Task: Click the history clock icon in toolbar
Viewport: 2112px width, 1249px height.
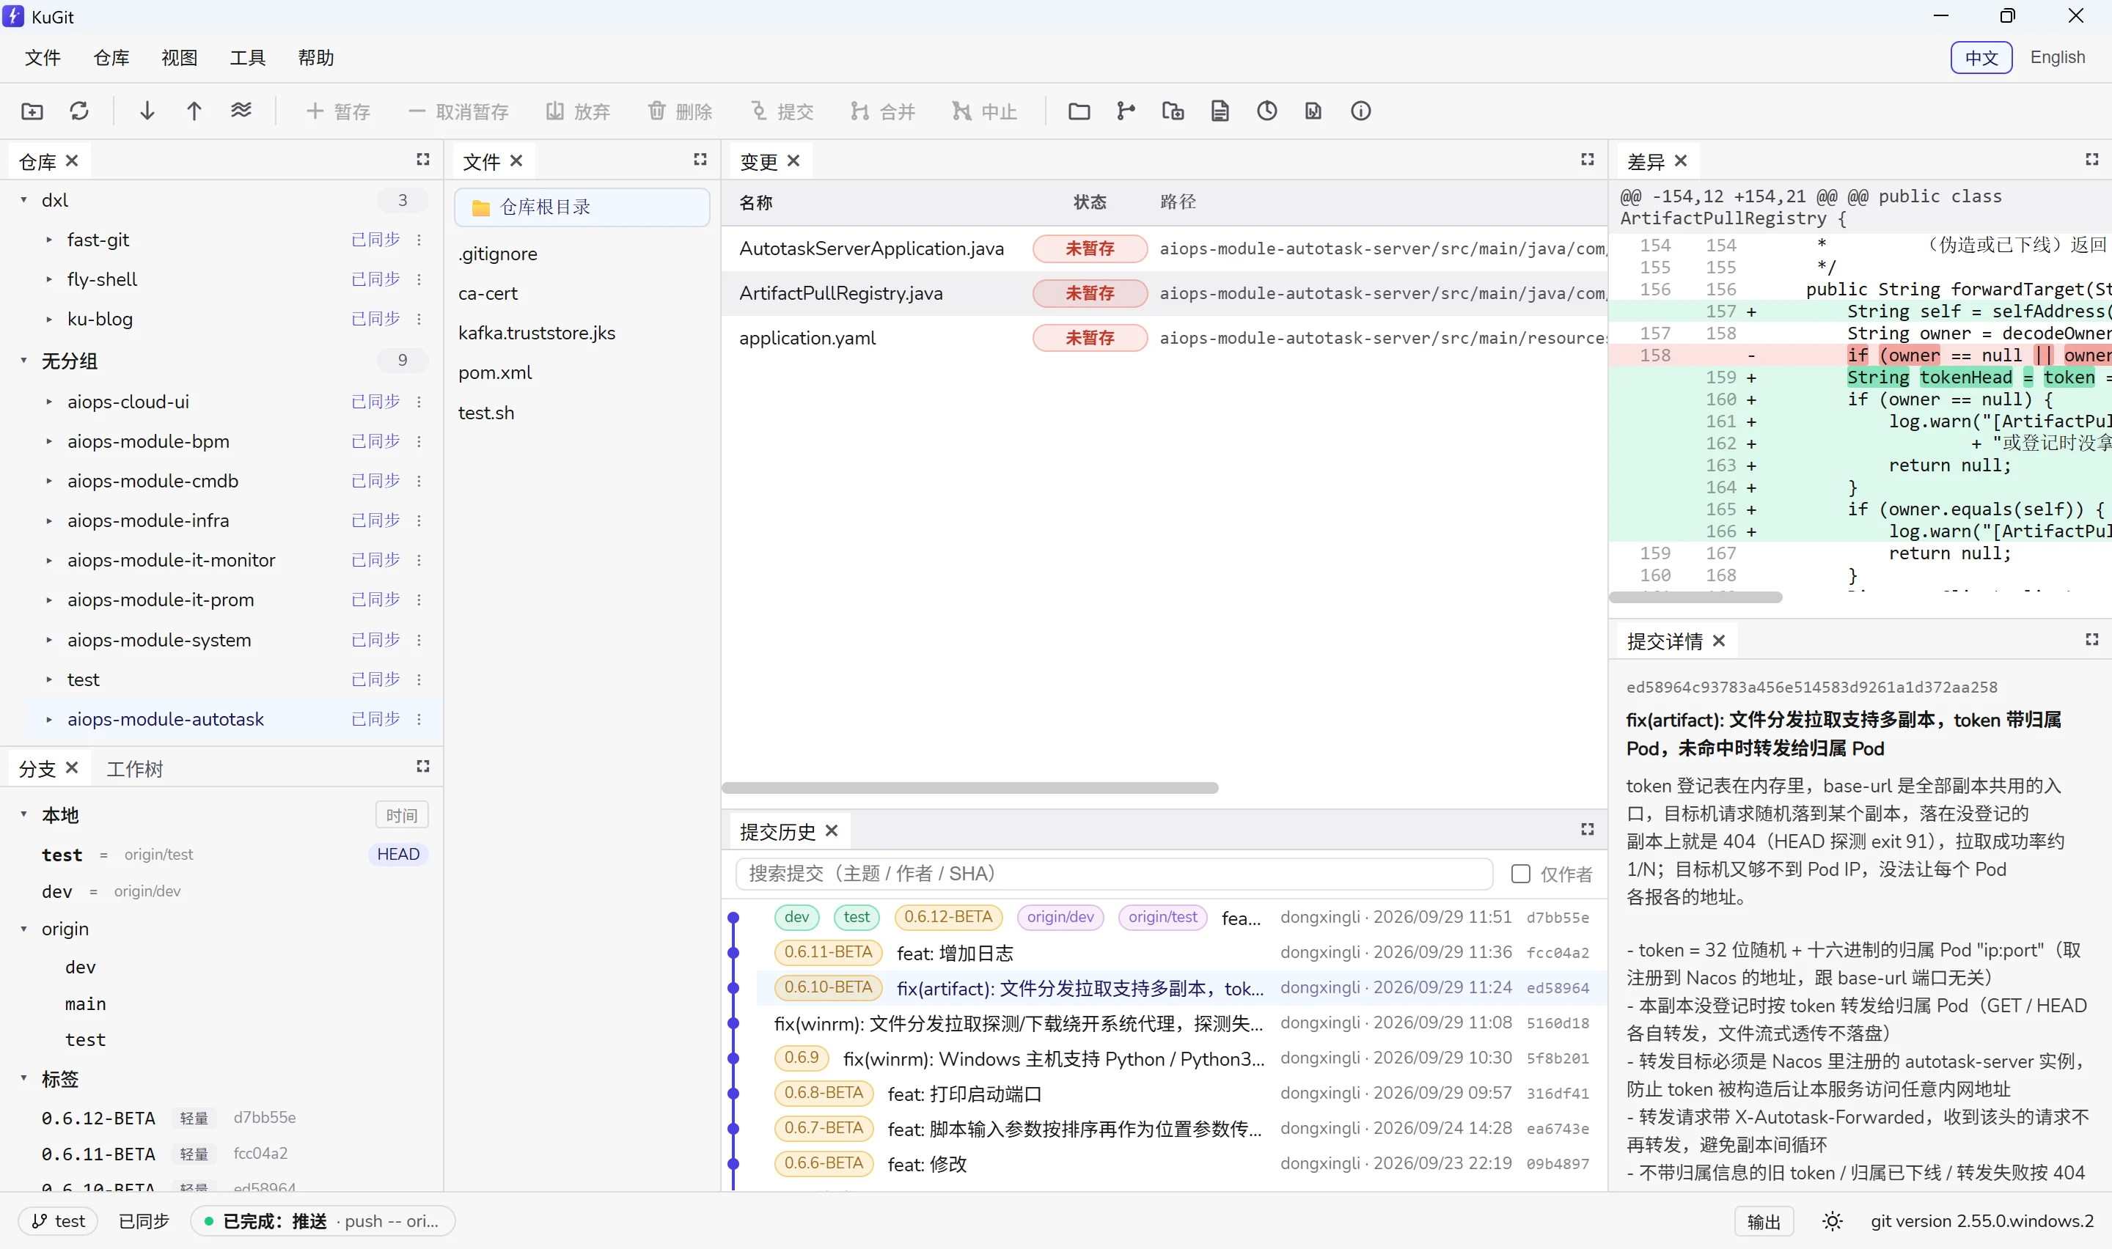Action: (1267, 111)
